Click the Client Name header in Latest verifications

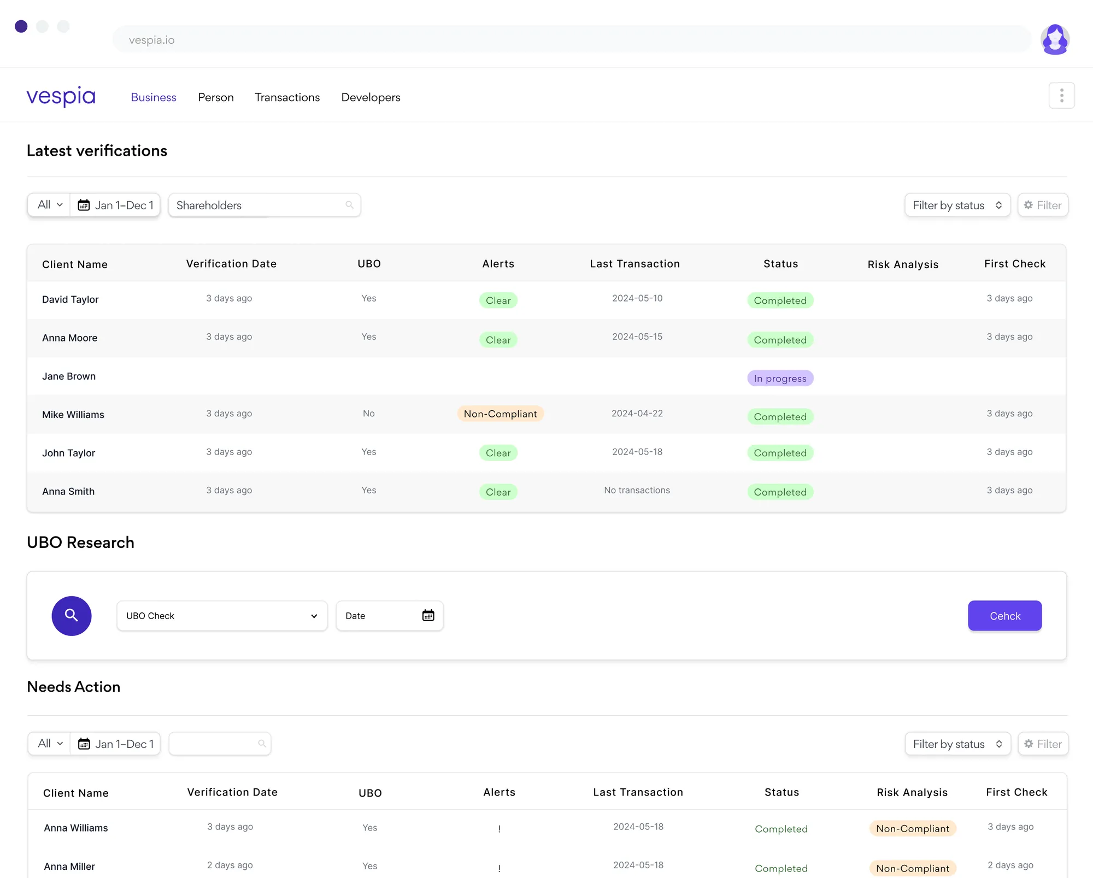pyautogui.click(x=75, y=264)
